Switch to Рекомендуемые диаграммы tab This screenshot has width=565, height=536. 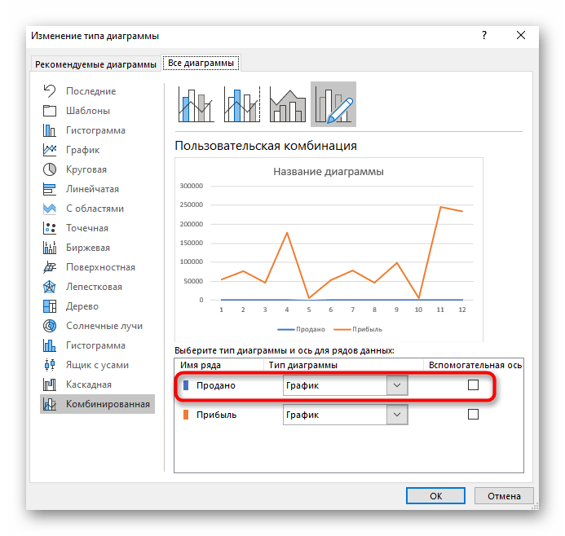(95, 64)
